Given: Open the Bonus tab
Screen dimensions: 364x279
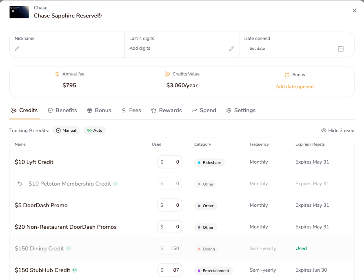Looking at the screenshot, I should (x=99, y=110).
